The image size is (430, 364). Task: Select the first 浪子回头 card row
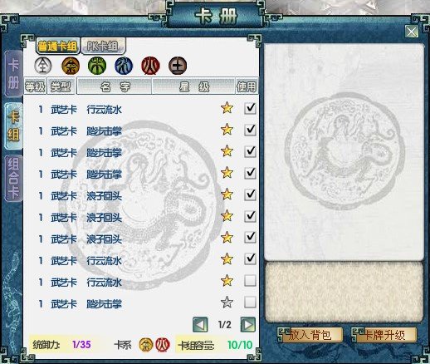coord(141,196)
